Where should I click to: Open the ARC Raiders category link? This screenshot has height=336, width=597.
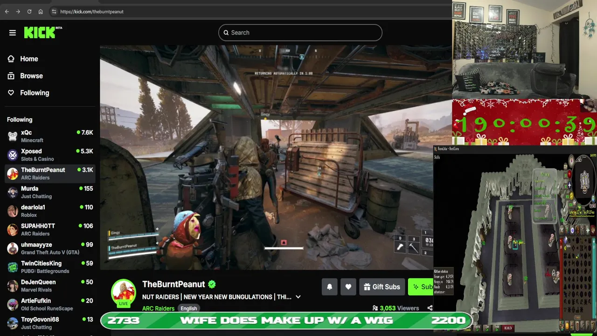click(158, 308)
